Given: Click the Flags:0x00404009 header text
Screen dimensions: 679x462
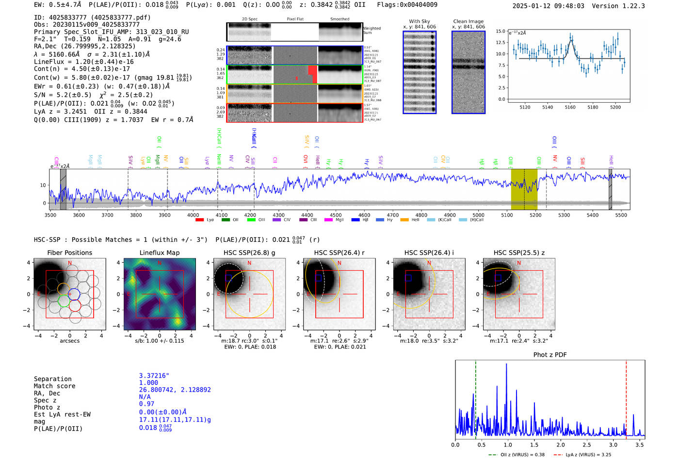Looking at the screenshot, I should [x=407, y=5].
